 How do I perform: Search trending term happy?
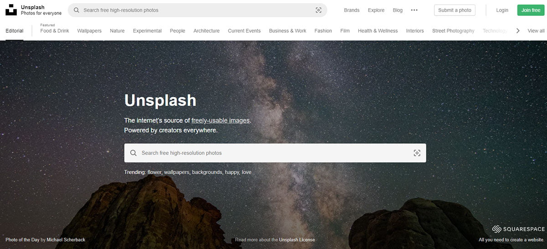[232, 172]
